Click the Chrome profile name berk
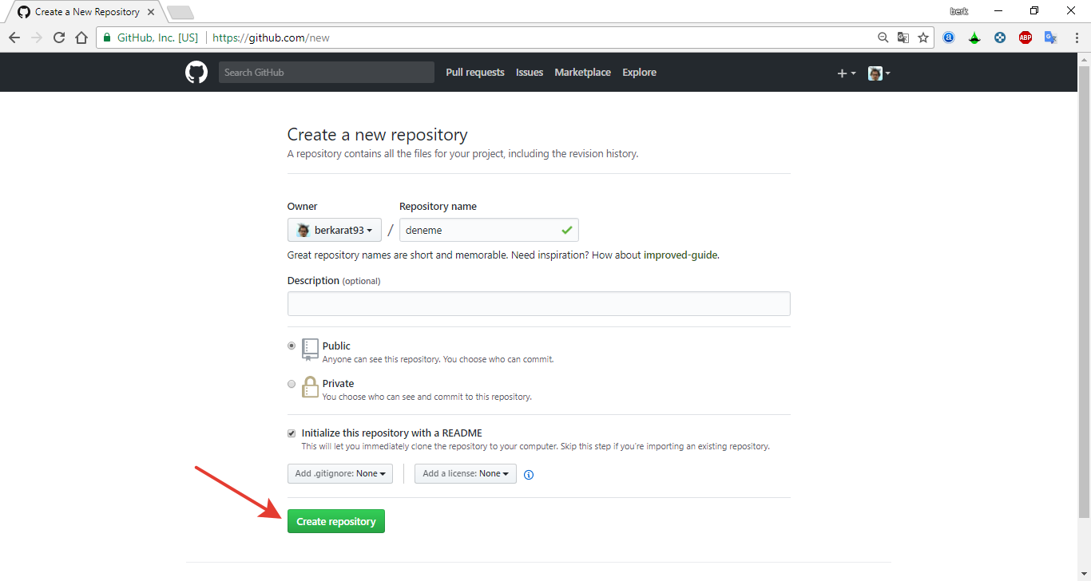The width and height of the screenshot is (1091, 581). tap(959, 11)
